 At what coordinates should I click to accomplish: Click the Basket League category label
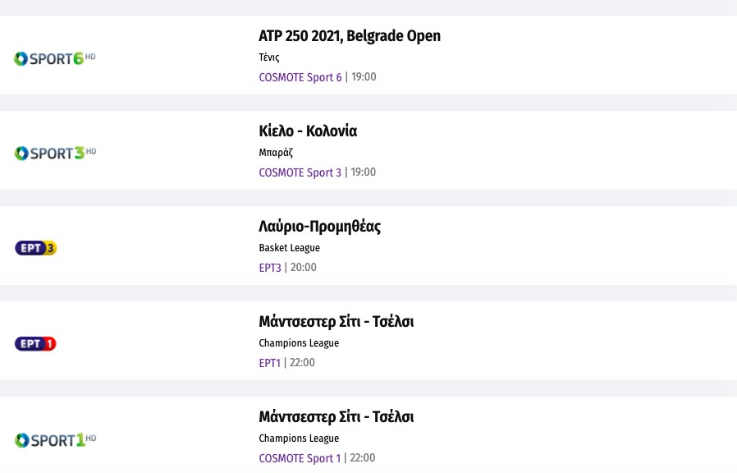pyautogui.click(x=290, y=248)
